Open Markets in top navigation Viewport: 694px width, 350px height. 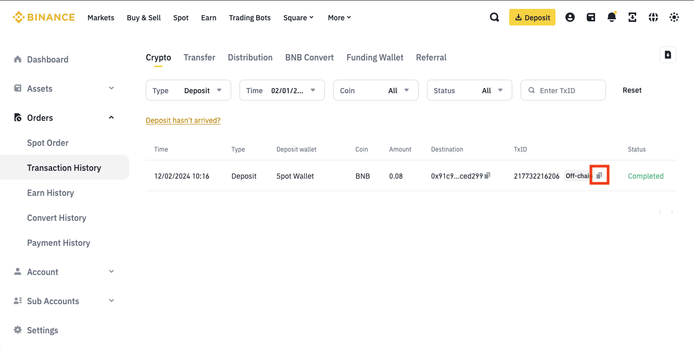click(x=101, y=18)
